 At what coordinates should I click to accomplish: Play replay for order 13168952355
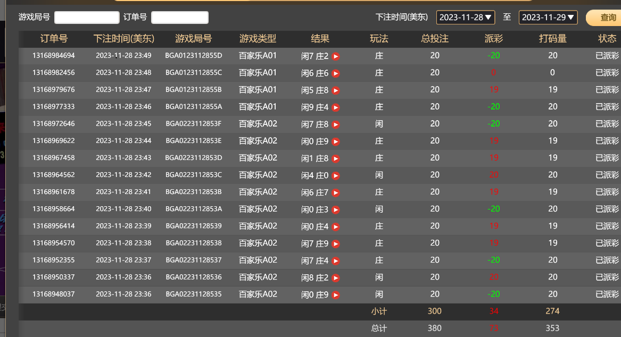[336, 260]
